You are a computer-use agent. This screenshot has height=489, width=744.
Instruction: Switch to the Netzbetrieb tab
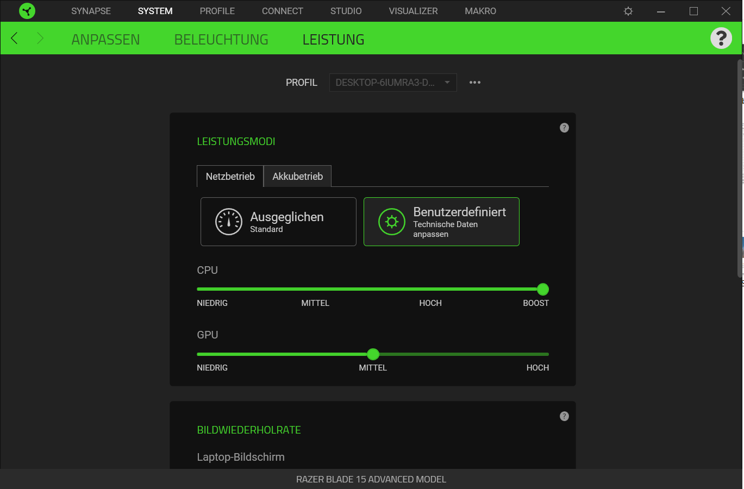[230, 177]
